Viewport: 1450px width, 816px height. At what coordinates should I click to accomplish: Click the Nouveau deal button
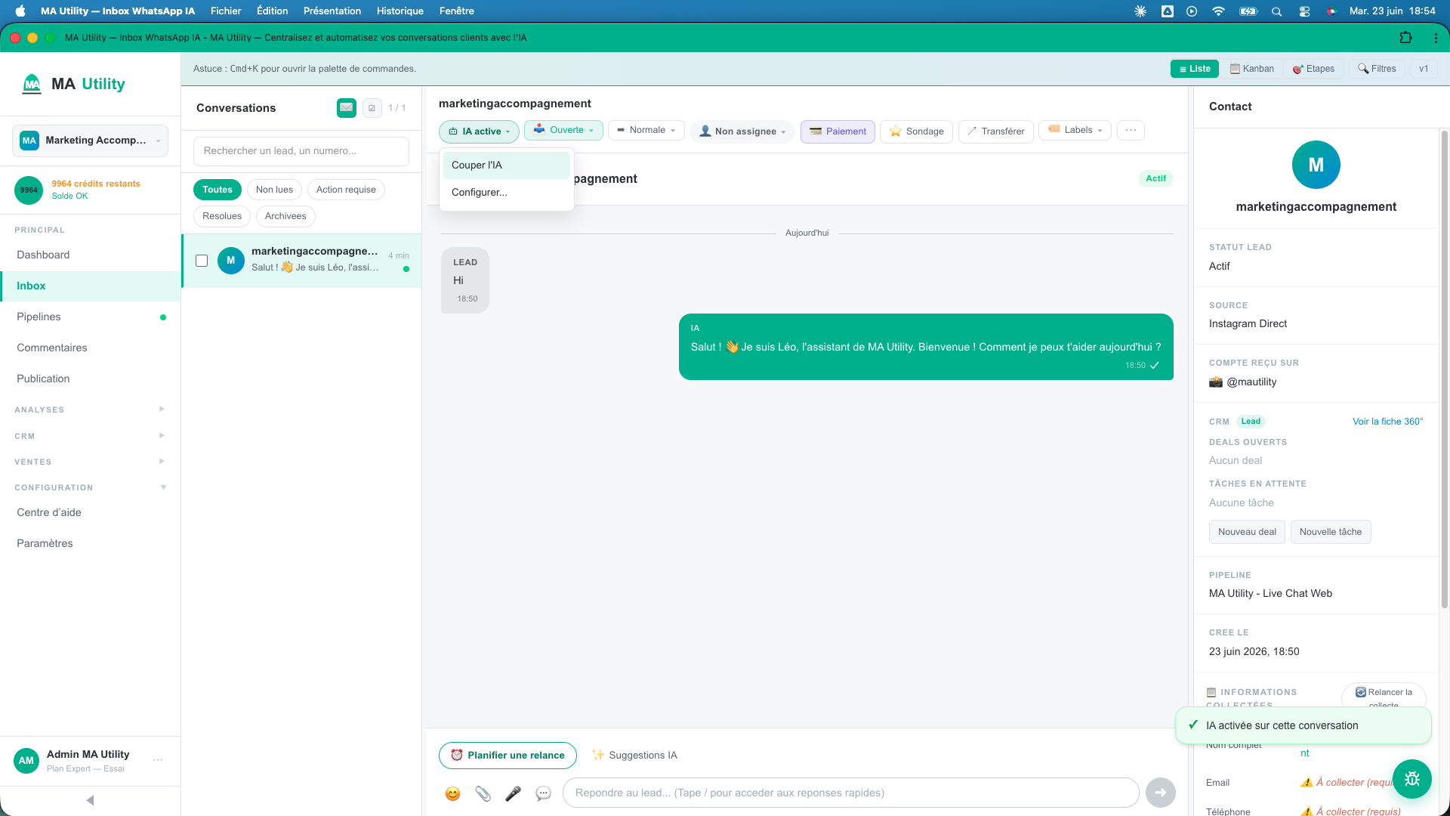(1247, 532)
